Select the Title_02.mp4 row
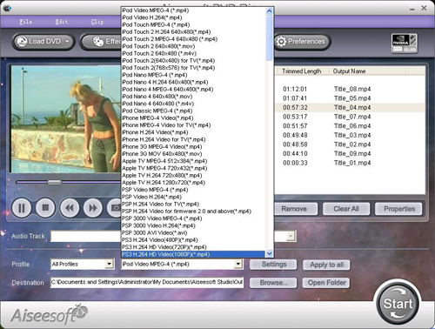The image size is (435, 329). click(x=350, y=144)
